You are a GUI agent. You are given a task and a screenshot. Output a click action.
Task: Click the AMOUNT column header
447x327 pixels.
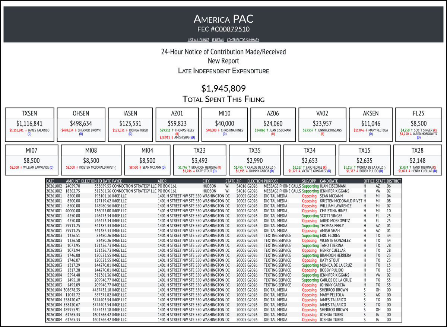click(x=73, y=181)
